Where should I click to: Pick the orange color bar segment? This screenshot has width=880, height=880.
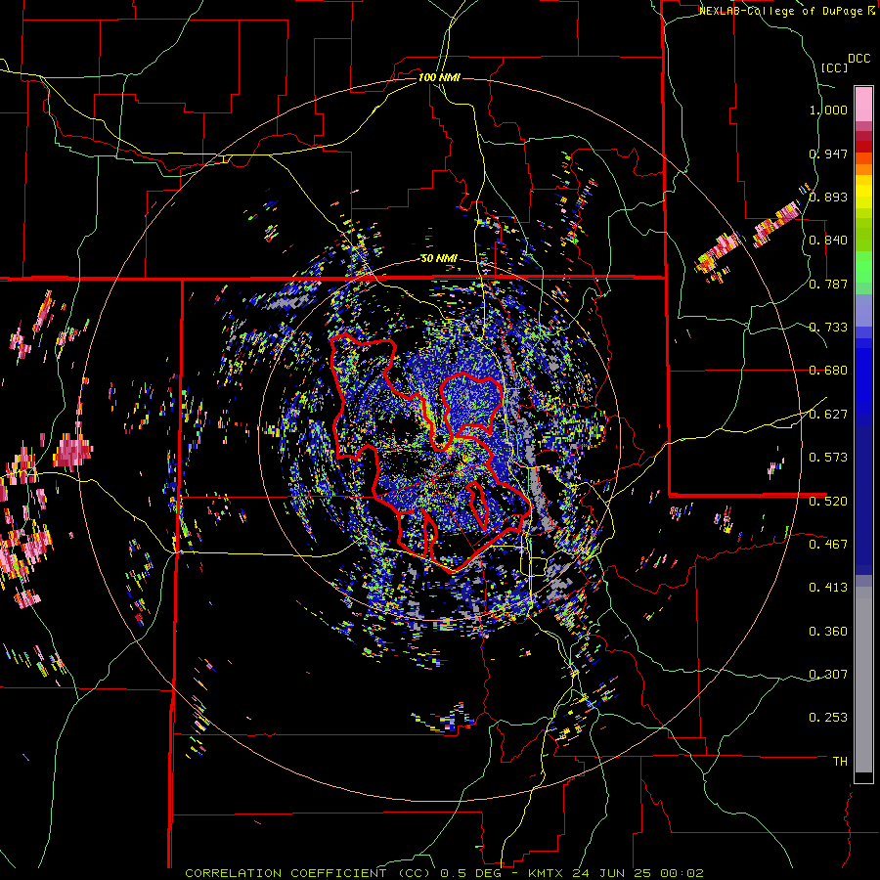tap(863, 169)
